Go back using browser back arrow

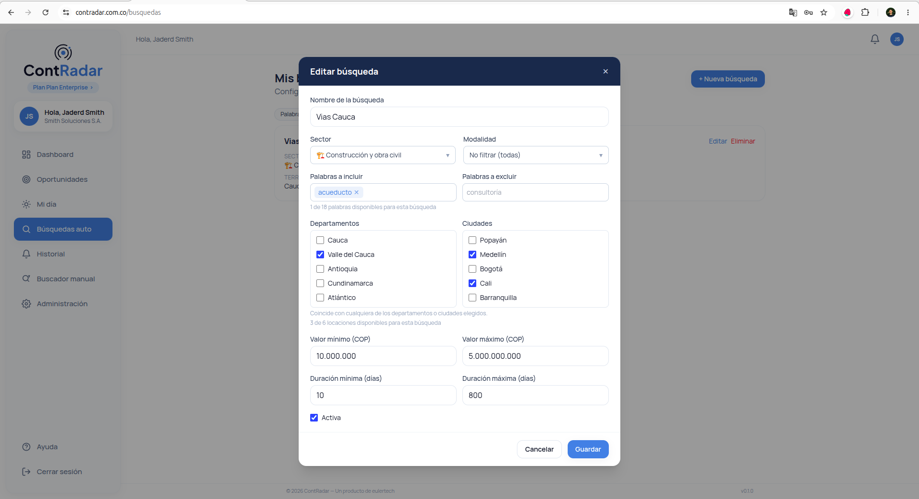point(11,12)
